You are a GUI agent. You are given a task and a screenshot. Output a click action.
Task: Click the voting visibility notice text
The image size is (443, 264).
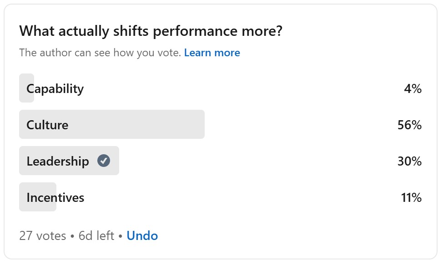click(x=99, y=53)
